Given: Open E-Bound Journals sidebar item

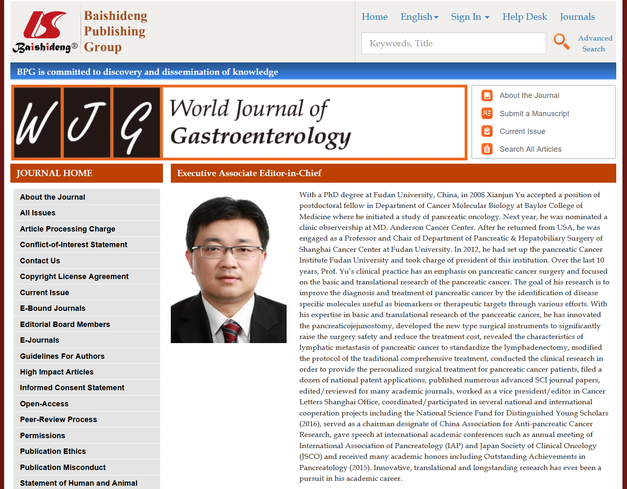Looking at the screenshot, I should click(87, 308).
